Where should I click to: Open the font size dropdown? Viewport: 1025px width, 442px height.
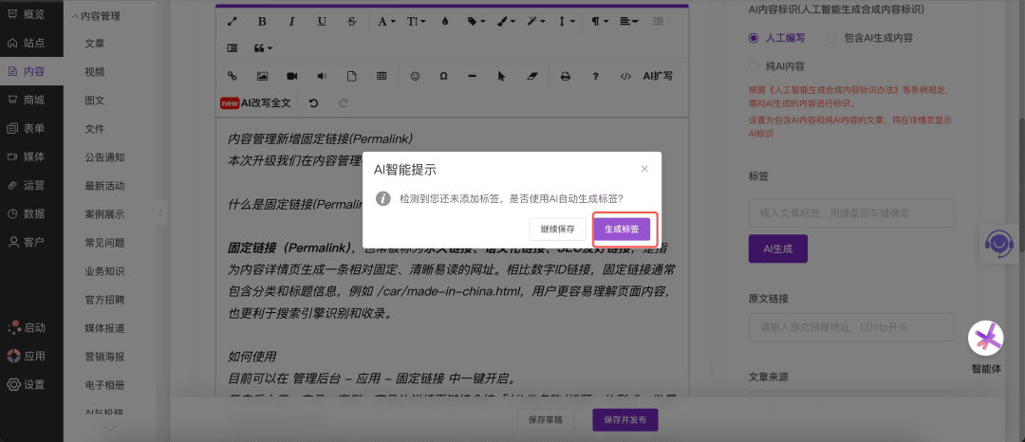(x=417, y=22)
